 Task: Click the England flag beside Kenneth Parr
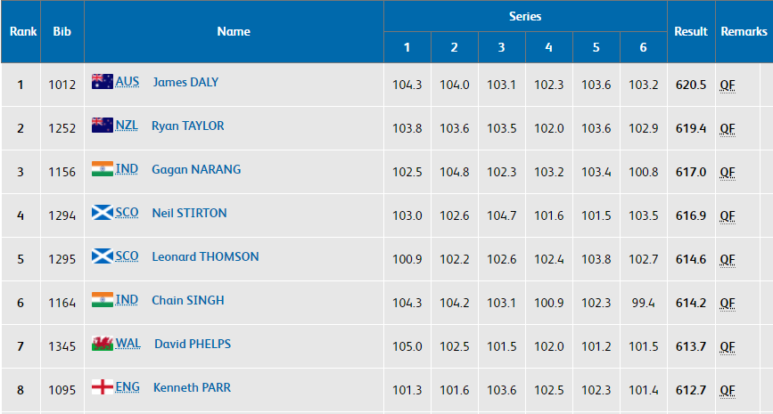[x=103, y=387]
